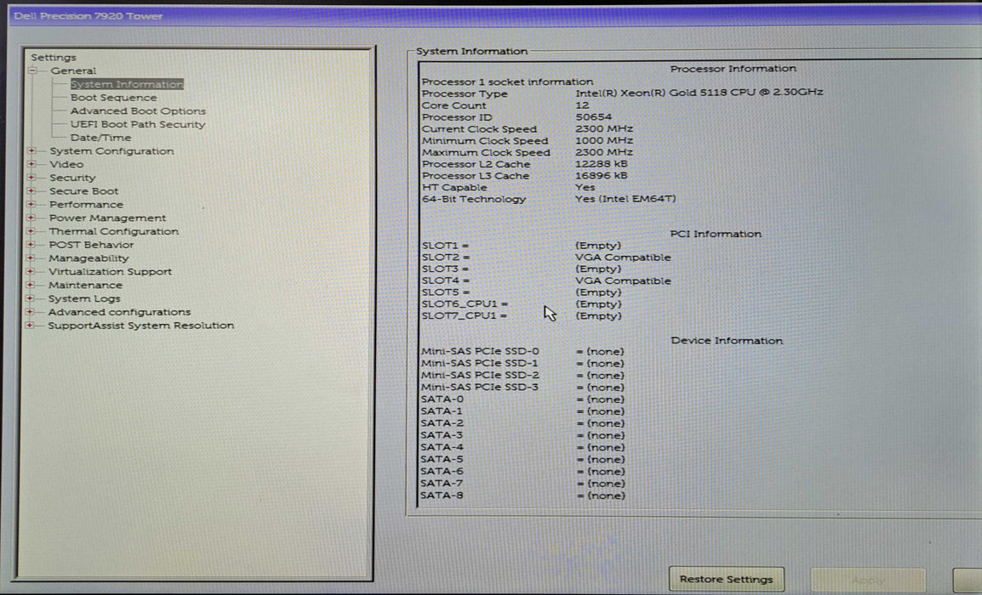Click the SATA-0 device row
Viewport: 982px width, 595px height.
[522, 399]
